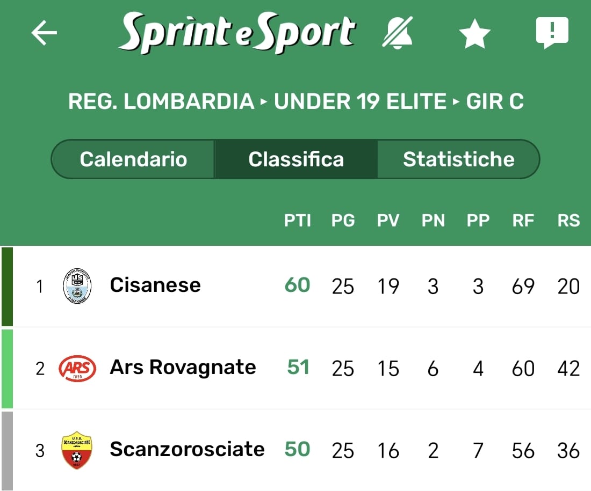Open the Statistiche tab
This screenshot has height=491, width=591.
pos(458,159)
